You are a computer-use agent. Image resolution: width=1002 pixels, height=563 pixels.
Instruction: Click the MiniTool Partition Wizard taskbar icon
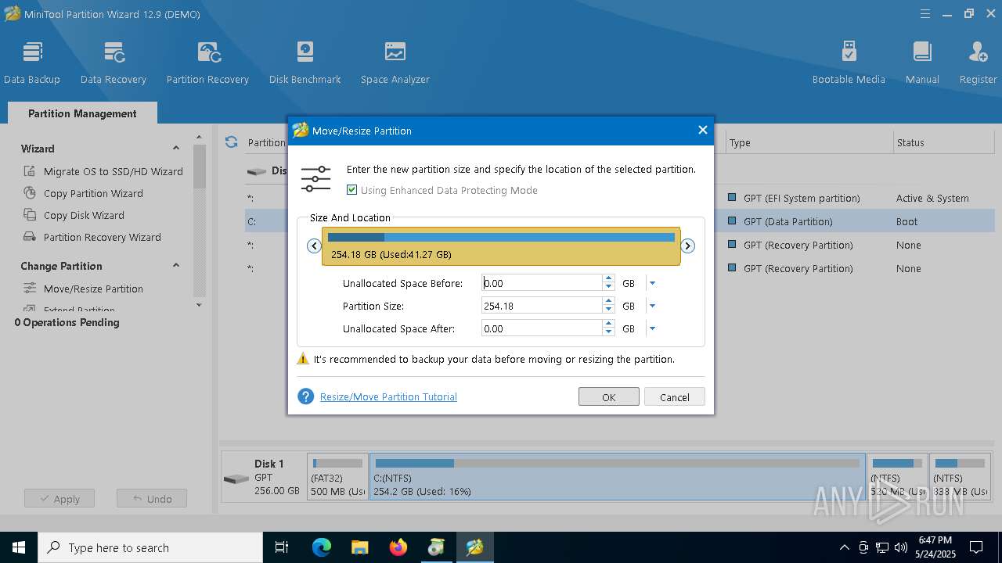pos(474,547)
